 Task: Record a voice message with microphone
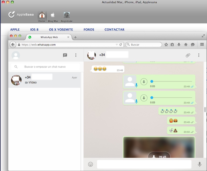pos(199,164)
